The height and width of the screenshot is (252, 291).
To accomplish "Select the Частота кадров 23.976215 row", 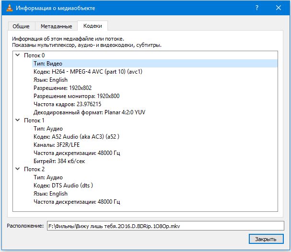I will pos(67,104).
